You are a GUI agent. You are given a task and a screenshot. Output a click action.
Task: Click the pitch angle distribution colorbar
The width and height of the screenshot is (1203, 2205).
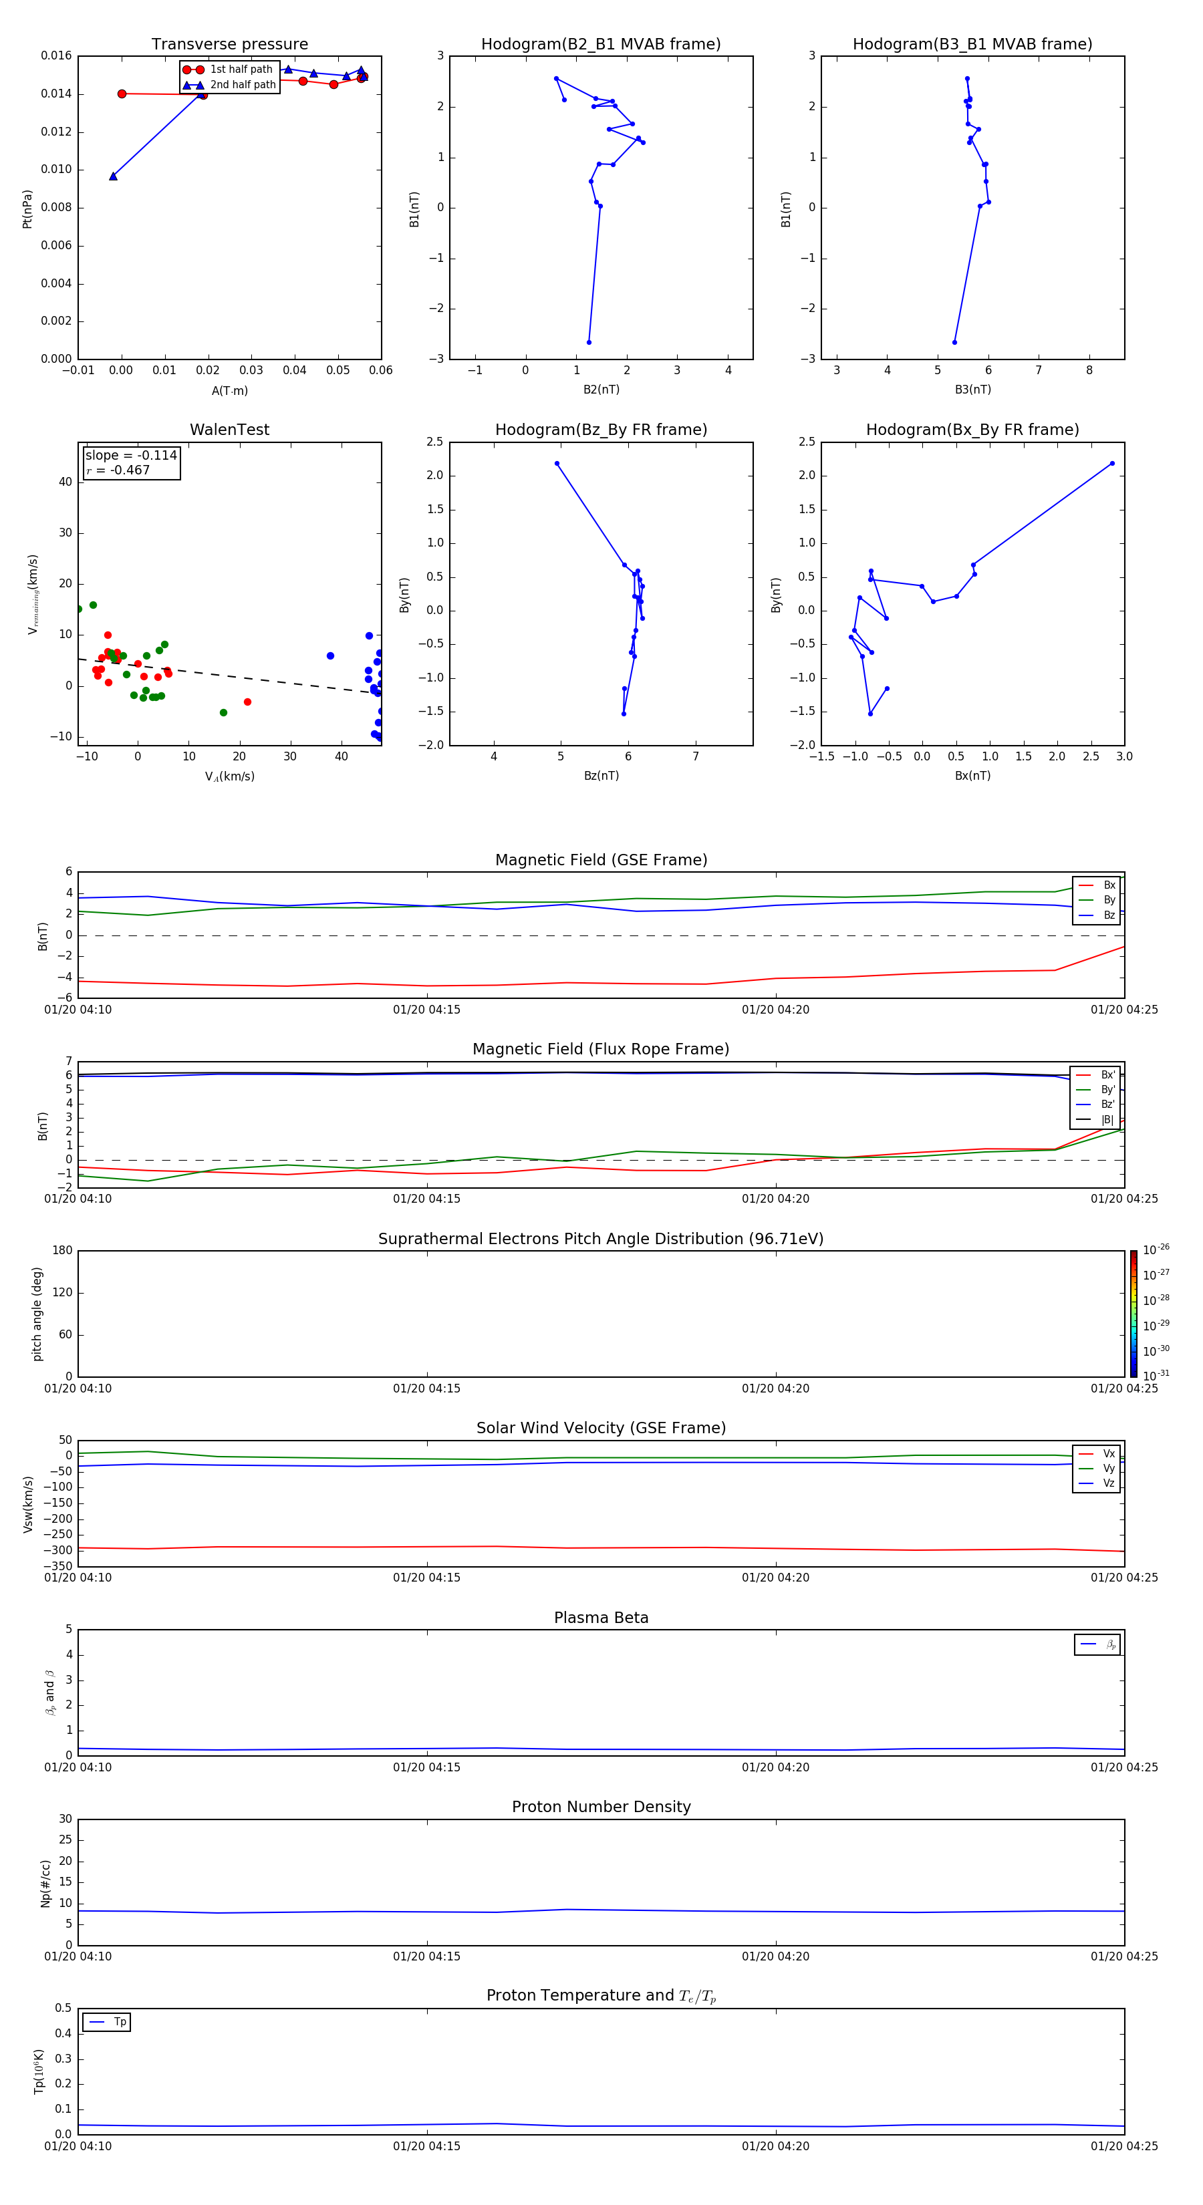point(1133,1313)
